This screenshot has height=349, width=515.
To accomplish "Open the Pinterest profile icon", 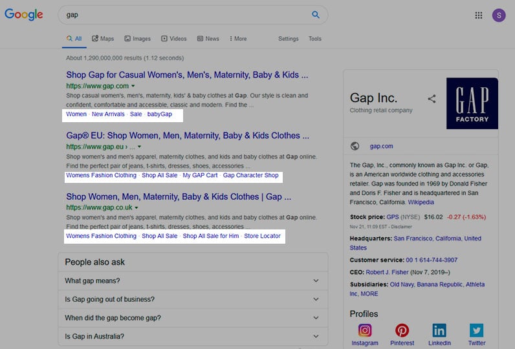I will point(402,330).
